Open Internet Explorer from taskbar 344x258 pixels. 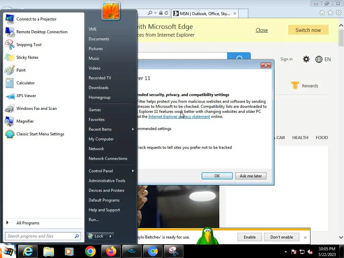click(28, 251)
